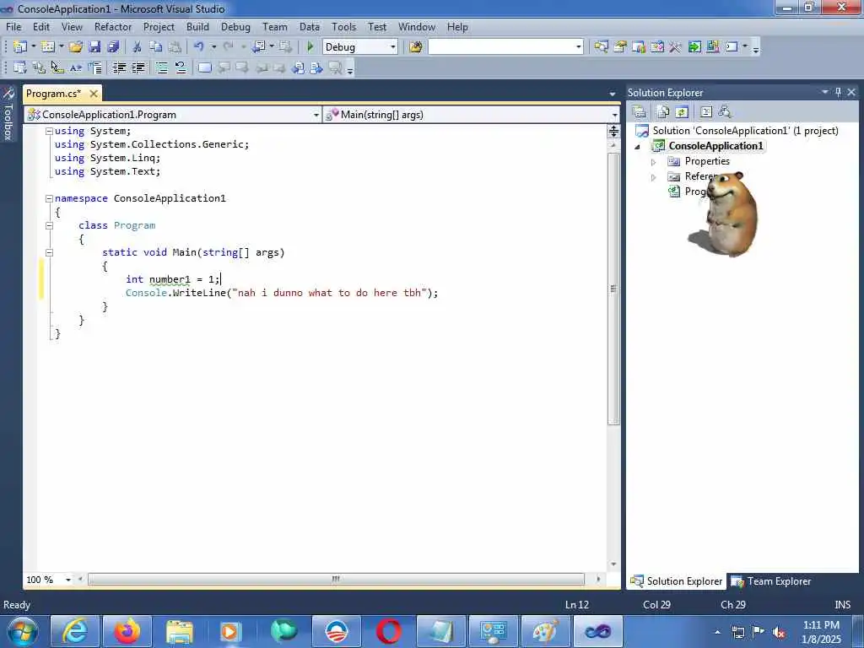Click the New Project toolbar icon
The width and height of the screenshot is (864, 648).
pyautogui.click(x=20, y=47)
